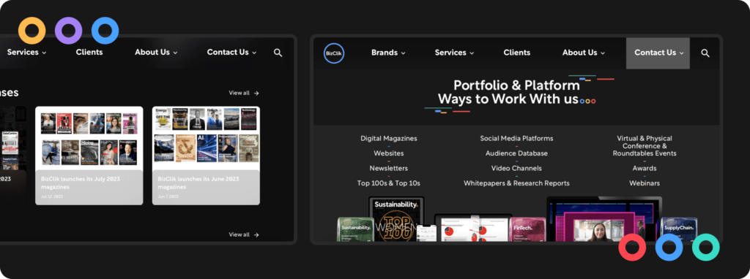Open Clients menu item in right window

point(516,53)
